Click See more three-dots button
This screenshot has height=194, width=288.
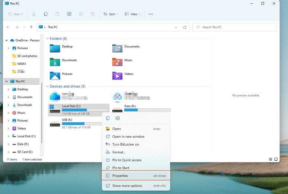tap(151, 14)
